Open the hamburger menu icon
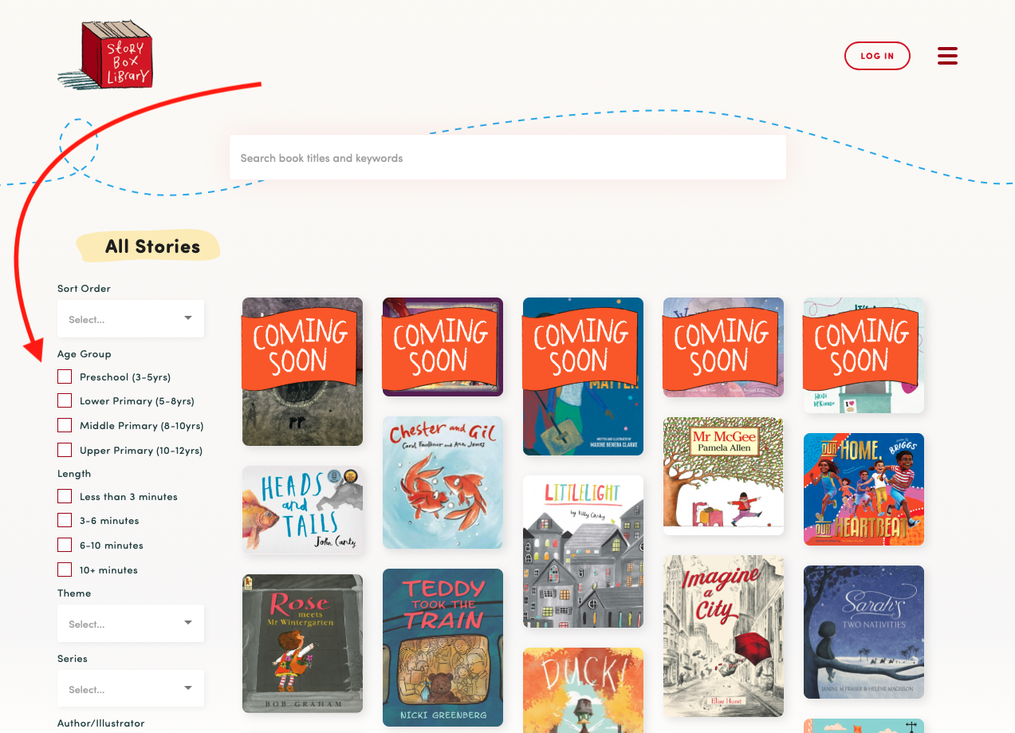This screenshot has width=1015, height=733. (947, 56)
